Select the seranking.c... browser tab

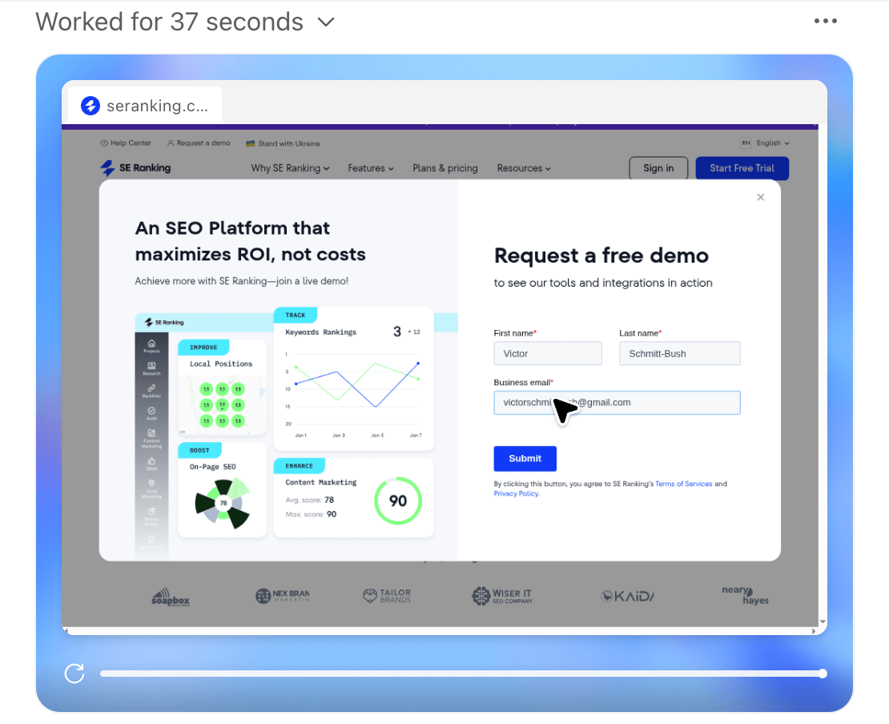click(145, 106)
